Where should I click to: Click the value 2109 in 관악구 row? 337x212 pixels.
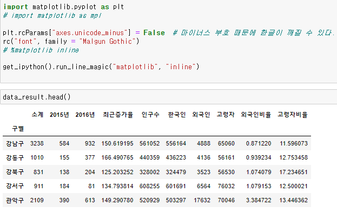click(x=37, y=200)
